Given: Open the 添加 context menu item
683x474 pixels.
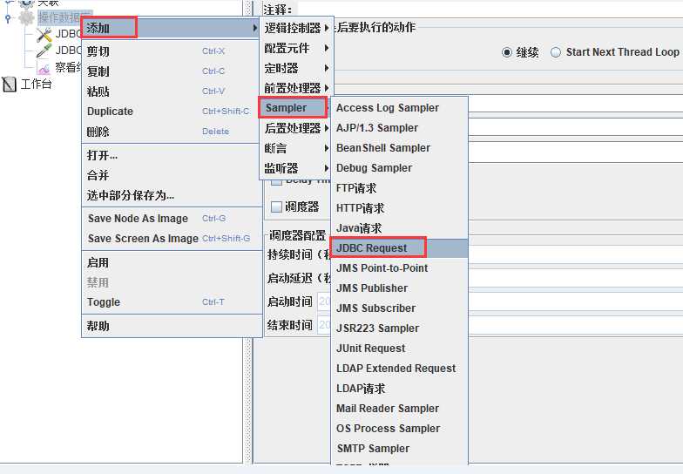Looking at the screenshot, I should [172, 28].
